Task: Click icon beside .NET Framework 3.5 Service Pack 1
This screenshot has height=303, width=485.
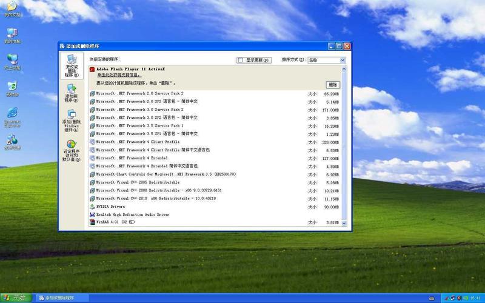Action: click(92, 126)
